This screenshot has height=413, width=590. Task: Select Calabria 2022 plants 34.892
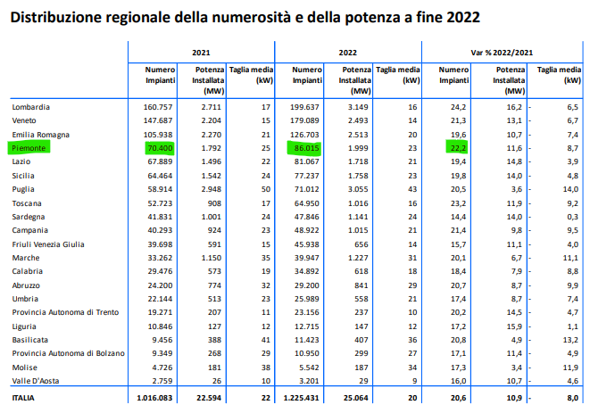tap(307, 271)
